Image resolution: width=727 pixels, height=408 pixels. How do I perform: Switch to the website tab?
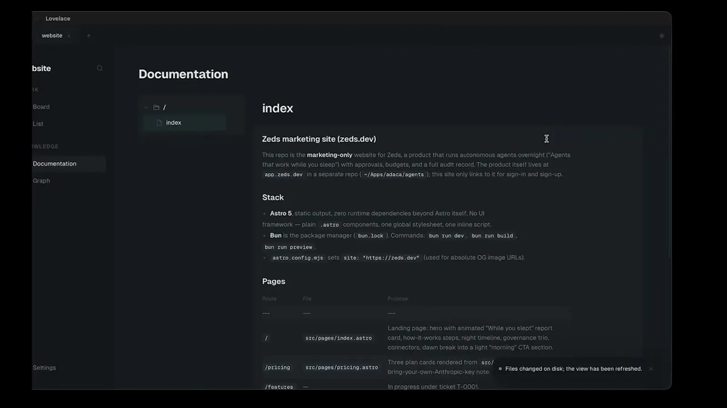tap(52, 36)
